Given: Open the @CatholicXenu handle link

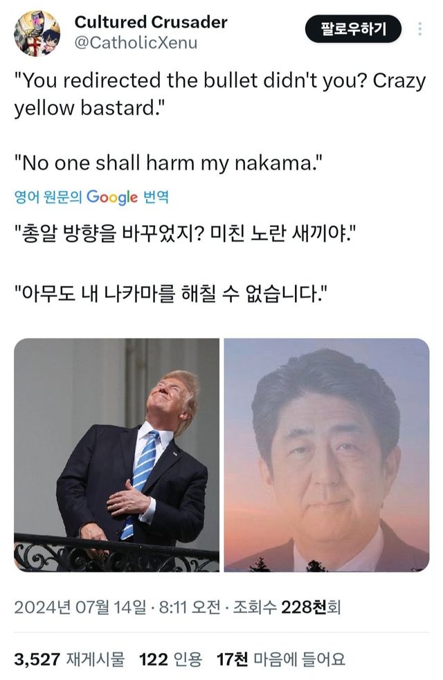Looking at the screenshot, I should point(136,42).
